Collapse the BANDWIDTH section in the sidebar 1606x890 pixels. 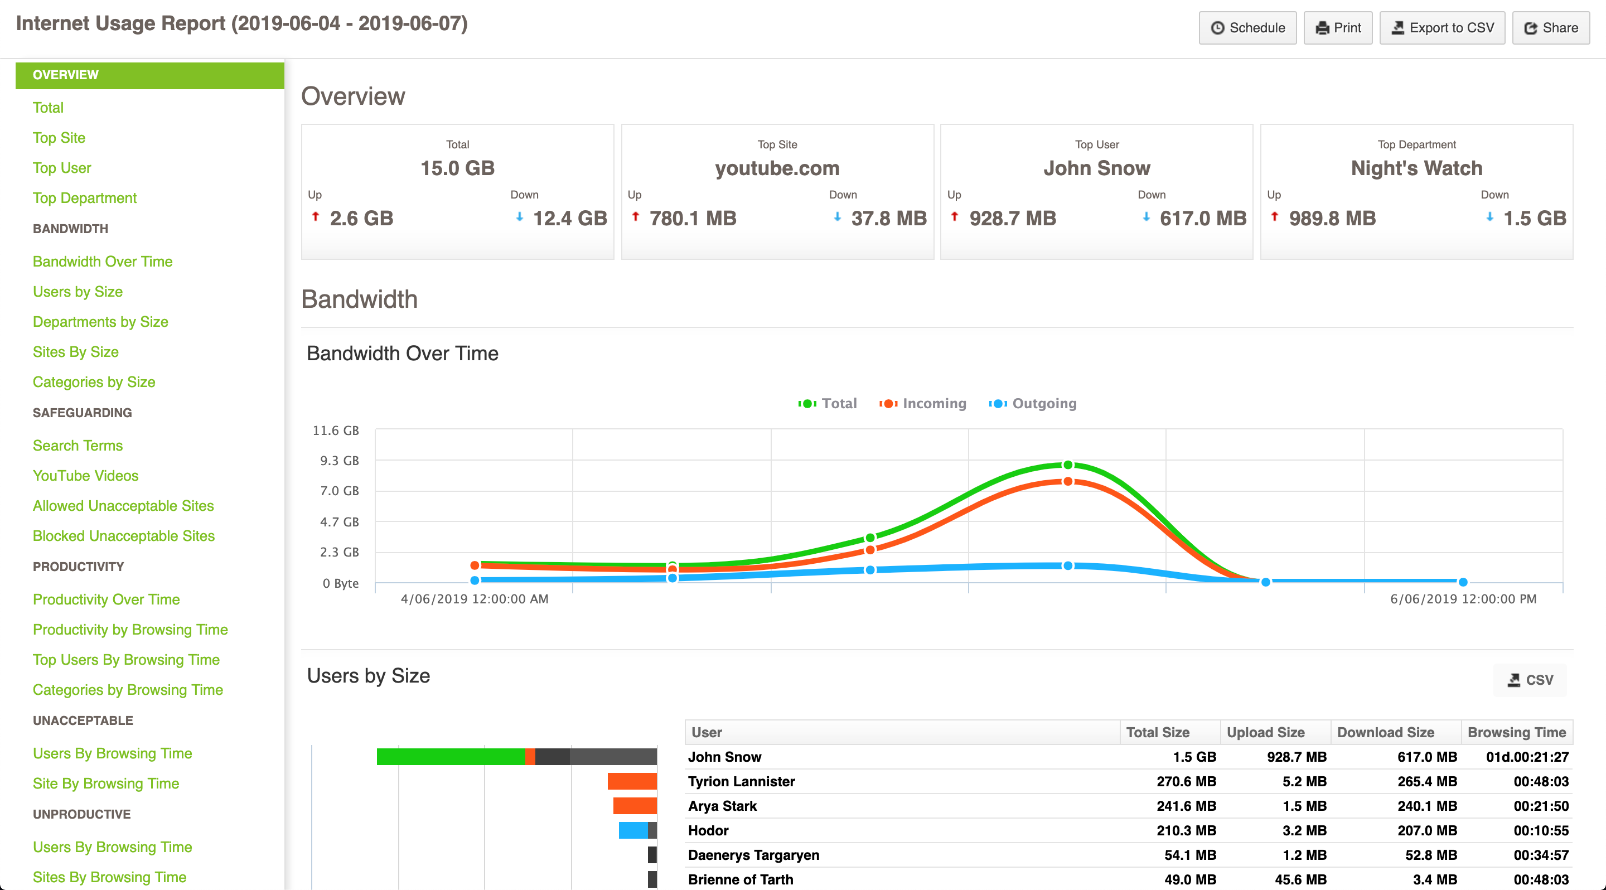(70, 228)
